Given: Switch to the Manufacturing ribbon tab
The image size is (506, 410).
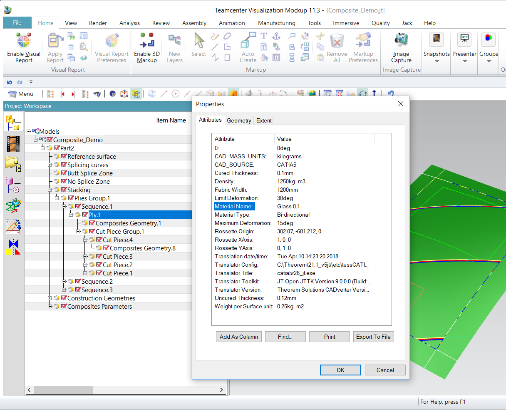Looking at the screenshot, I should (x=277, y=23).
